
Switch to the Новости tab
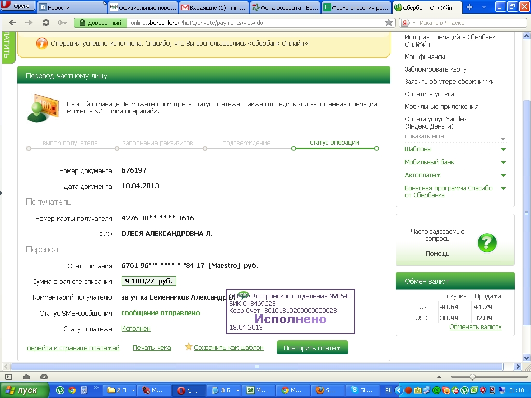[x=72, y=7]
